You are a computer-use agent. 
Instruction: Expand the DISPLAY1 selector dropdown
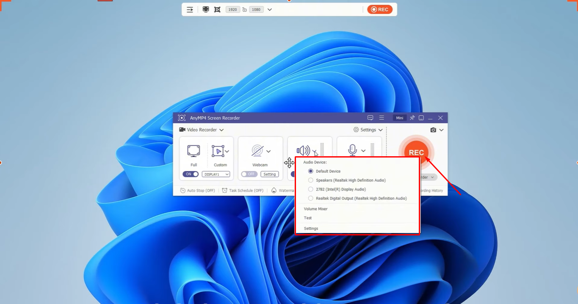pyautogui.click(x=216, y=174)
